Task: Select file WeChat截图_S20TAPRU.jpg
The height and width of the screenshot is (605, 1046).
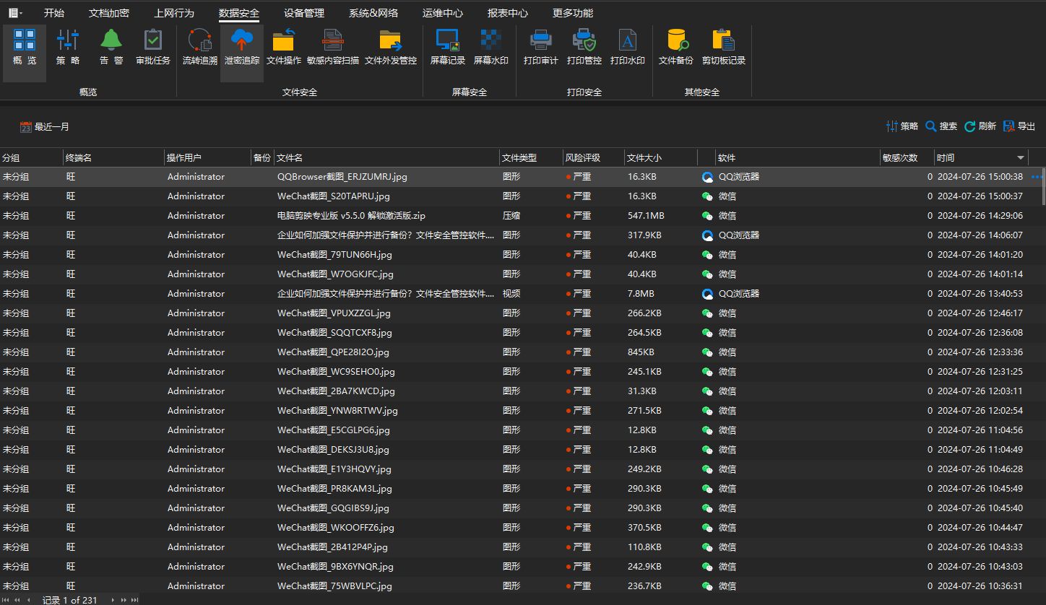Action: tap(333, 196)
